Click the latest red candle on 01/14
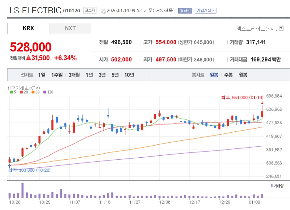Viewport: 290px width, 210px height. 262,114
